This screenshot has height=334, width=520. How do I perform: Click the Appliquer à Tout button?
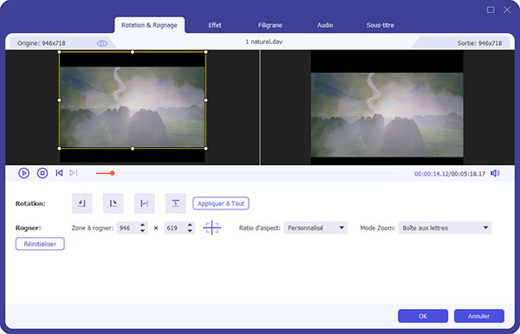(221, 203)
